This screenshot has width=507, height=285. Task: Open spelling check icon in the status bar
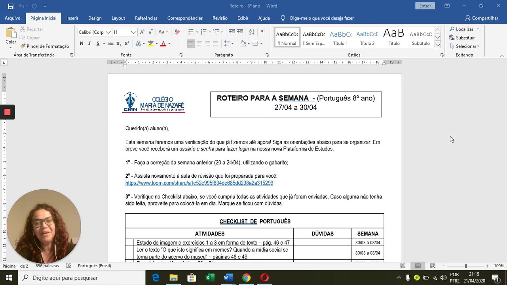68,266
